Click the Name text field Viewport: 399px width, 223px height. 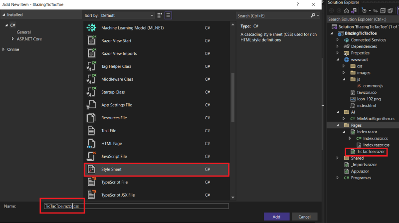pyautogui.click(x=136, y=206)
